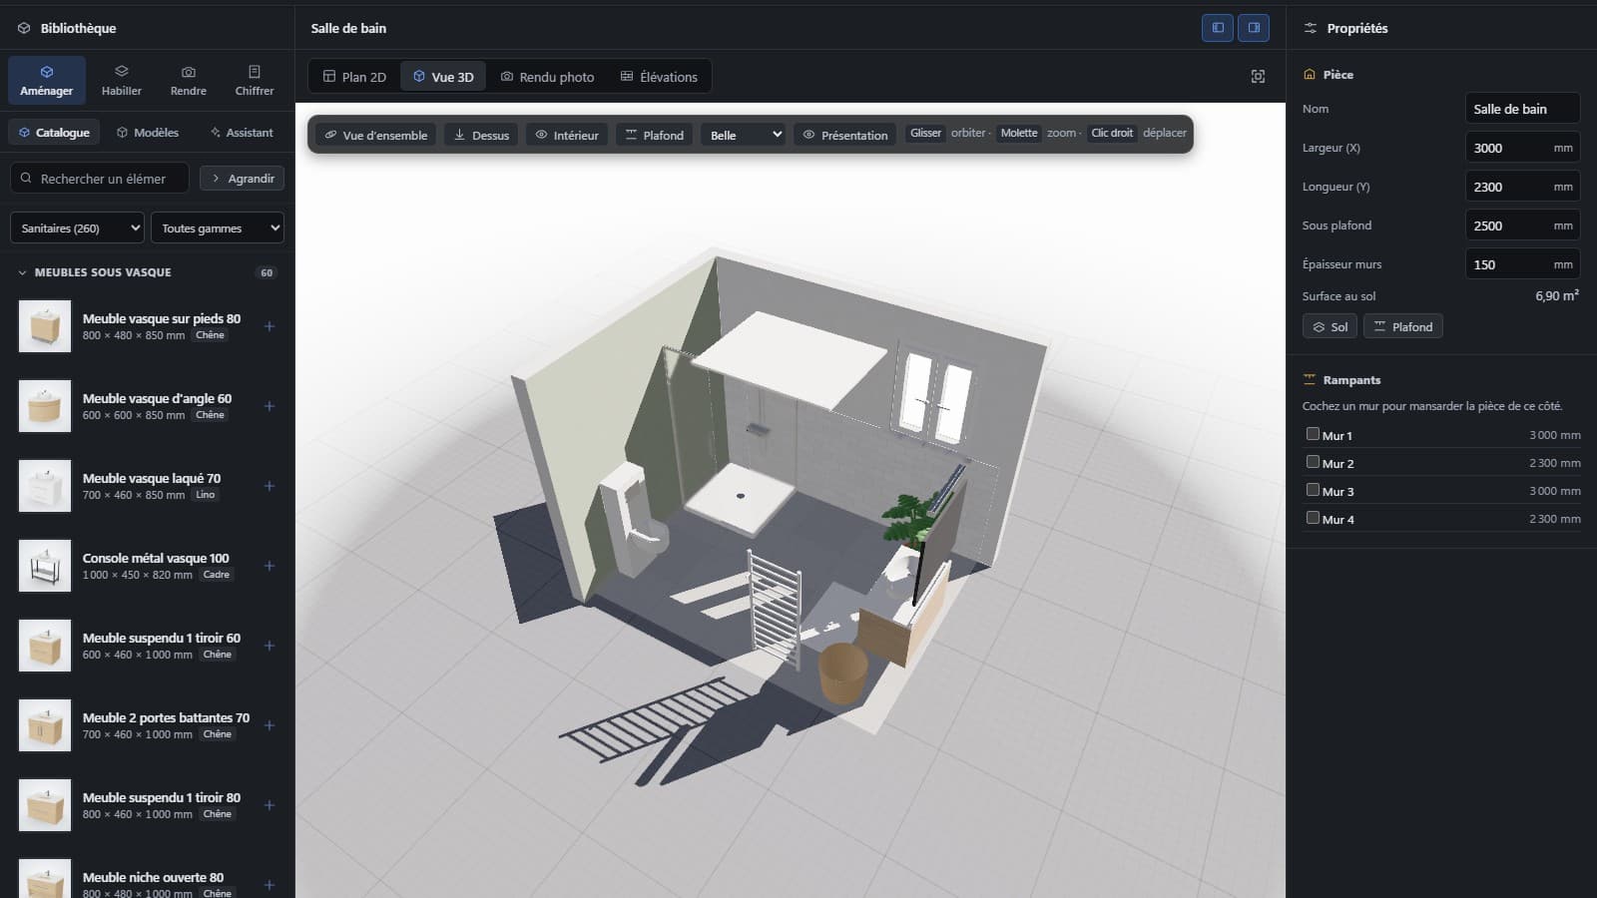Select Meuble vasque d'angle 60 thumbnail

[45, 406]
